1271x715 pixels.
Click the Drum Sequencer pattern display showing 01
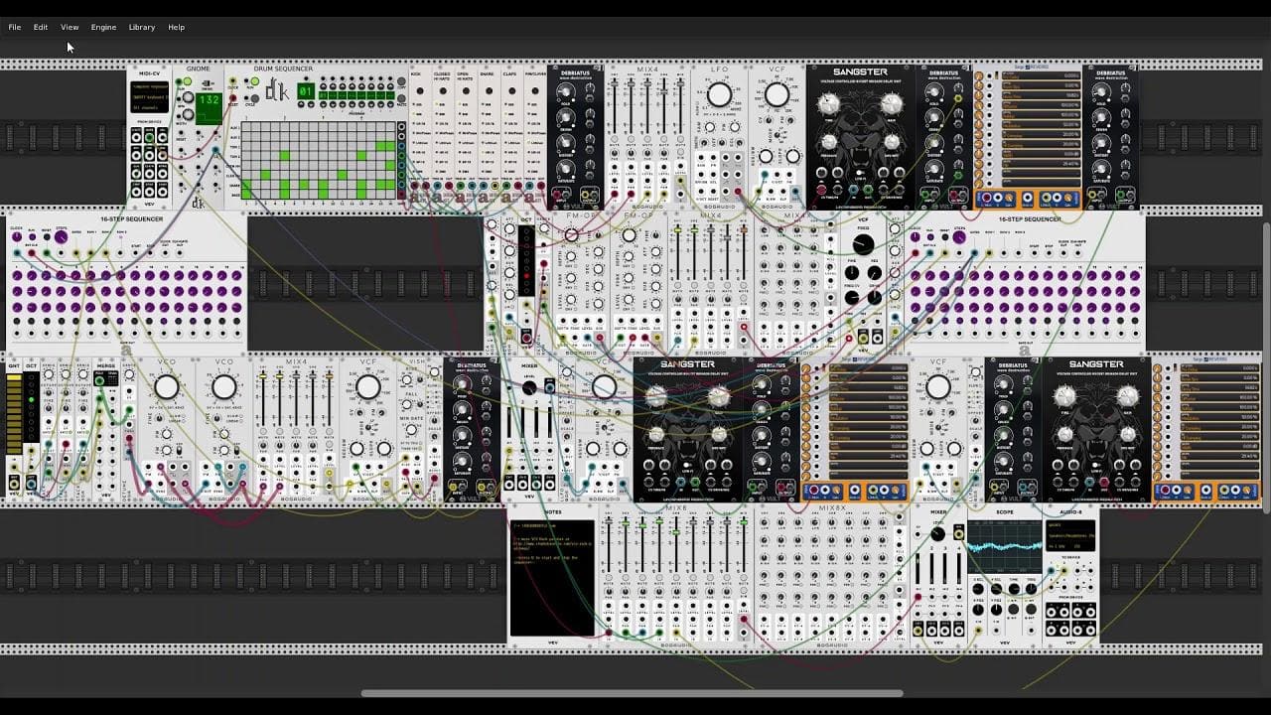tap(306, 91)
